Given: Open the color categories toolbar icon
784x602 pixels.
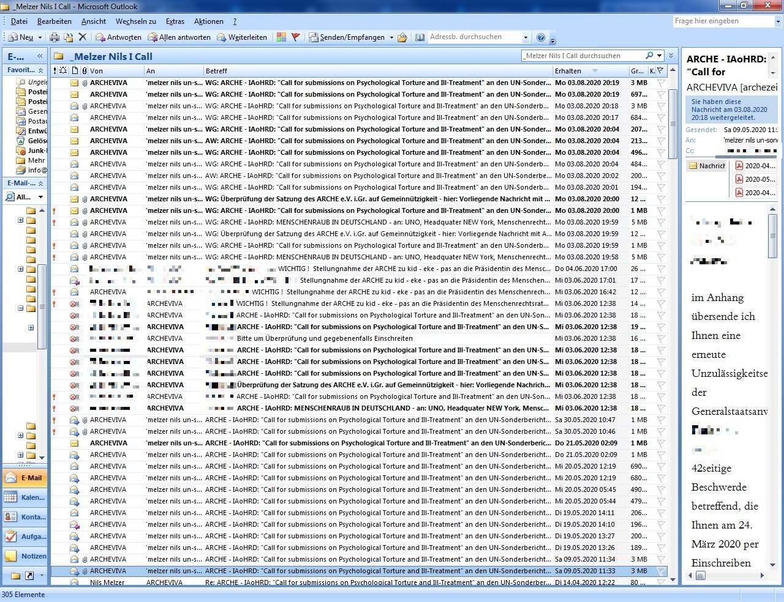Looking at the screenshot, I should pyautogui.click(x=281, y=37).
